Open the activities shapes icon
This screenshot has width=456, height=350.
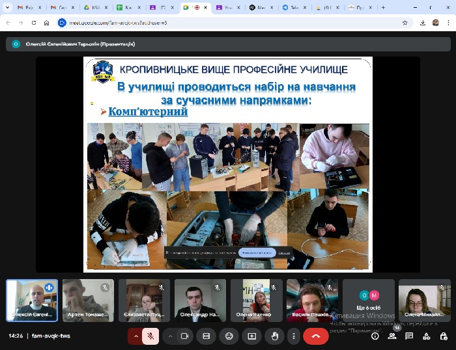coord(426,336)
